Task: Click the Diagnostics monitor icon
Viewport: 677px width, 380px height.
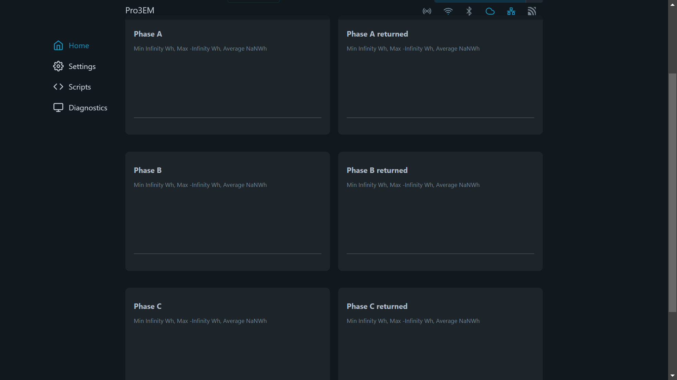Action: (58, 107)
